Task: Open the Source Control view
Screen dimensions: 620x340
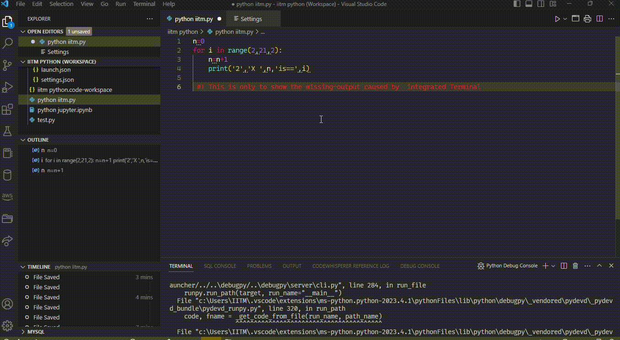Action: pos(7,65)
